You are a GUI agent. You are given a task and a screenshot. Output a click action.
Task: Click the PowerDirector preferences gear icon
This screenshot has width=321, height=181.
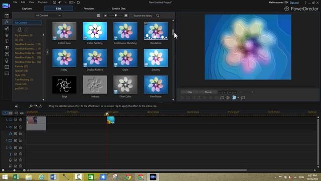pos(78,3)
